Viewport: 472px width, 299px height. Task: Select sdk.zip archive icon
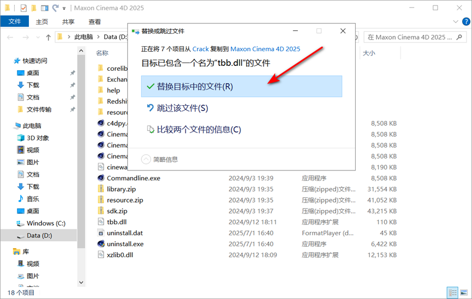101,211
